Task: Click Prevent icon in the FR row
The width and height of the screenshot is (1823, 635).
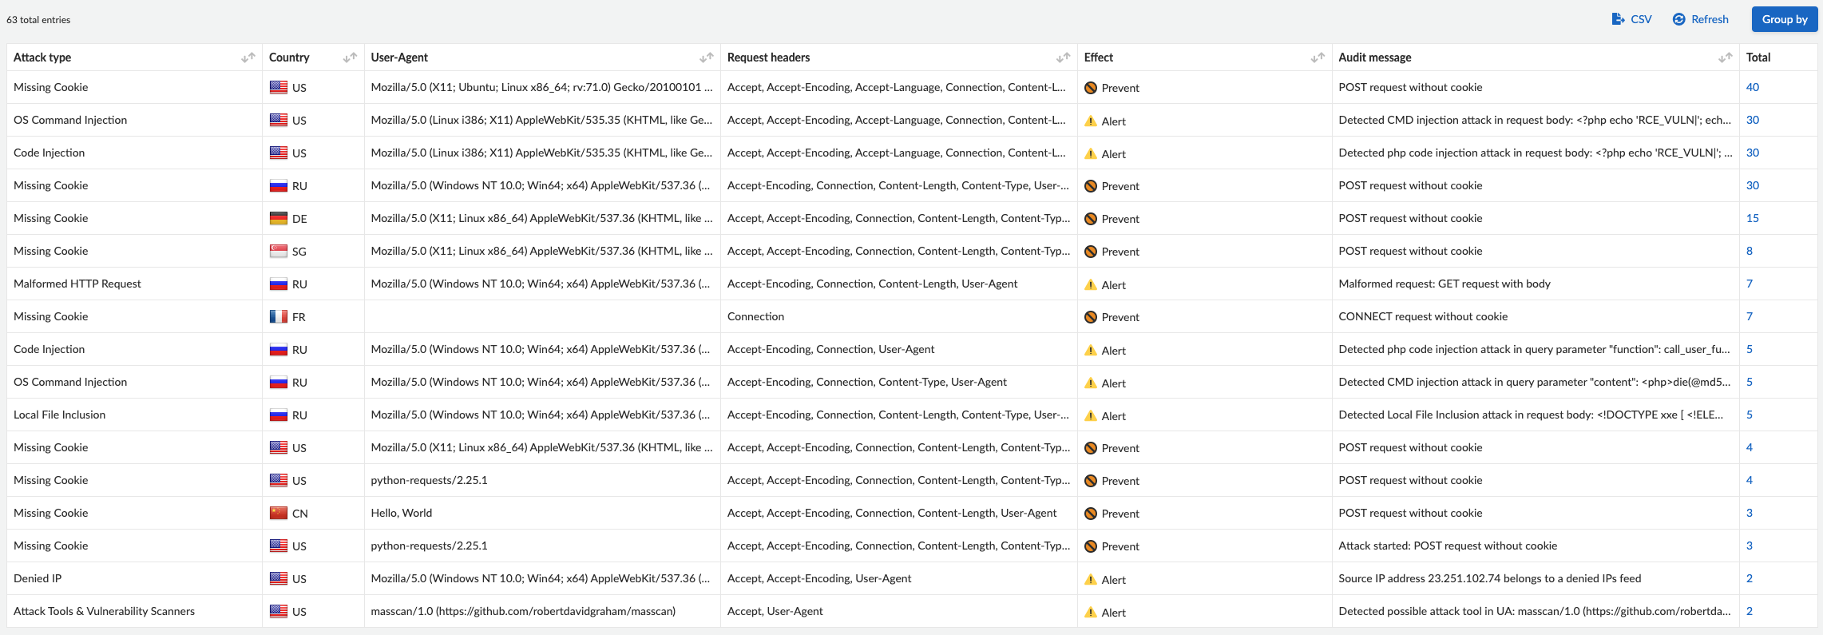Action: click(x=1091, y=317)
